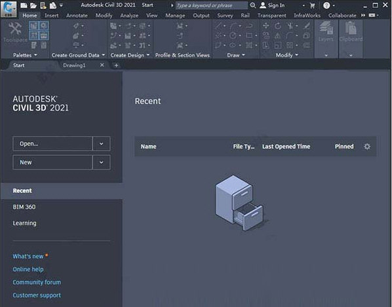Select Recent in the left sidebar
The width and height of the screenshot is (392, 307).
pyautogui.click(x=62, y=190)
